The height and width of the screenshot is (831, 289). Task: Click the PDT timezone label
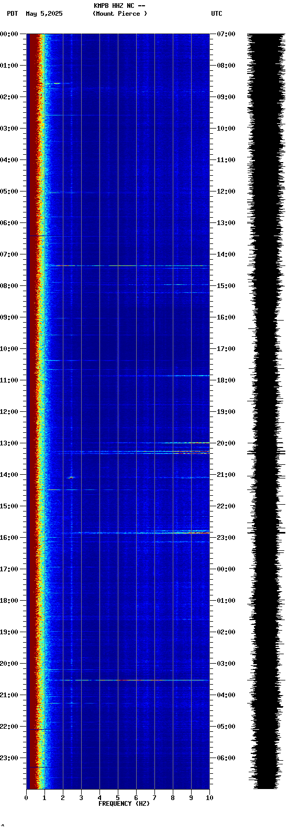tap(12, 14)
